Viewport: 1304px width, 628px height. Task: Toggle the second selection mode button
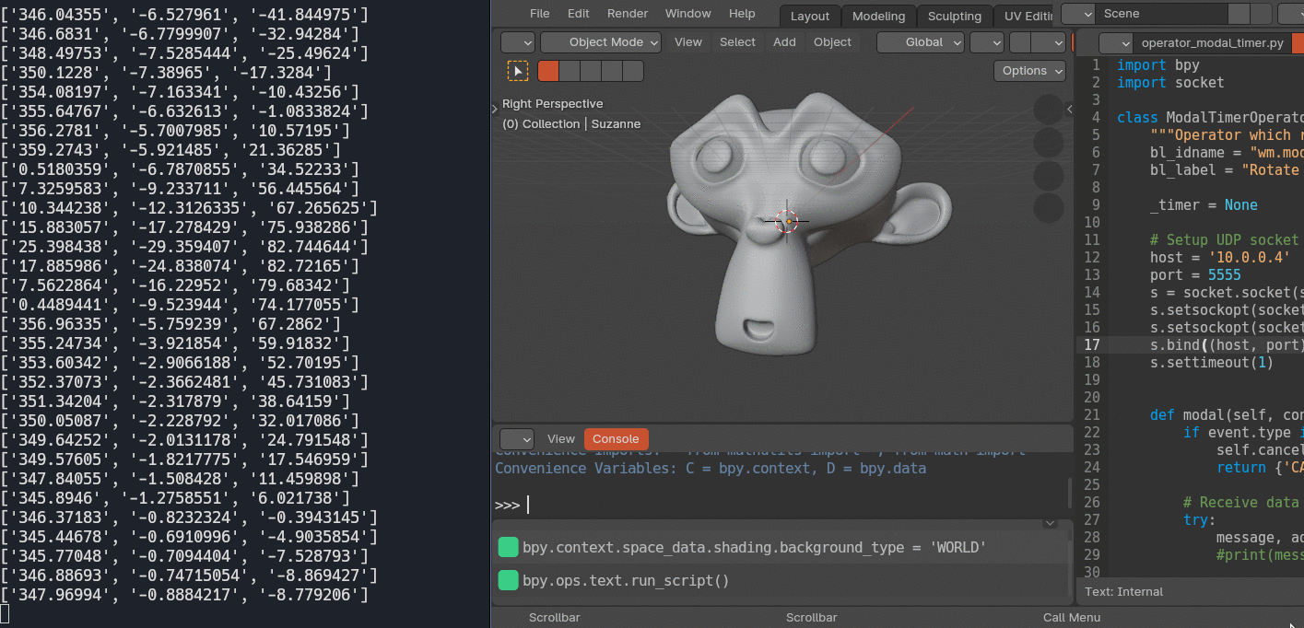point(570,71)
